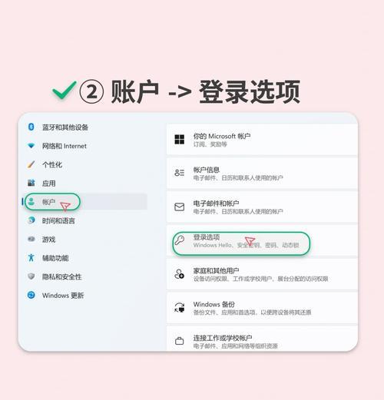Select 帐户 in the settings sidebar
This screenshot has height=400, width=384.
[x=86, y=202]
